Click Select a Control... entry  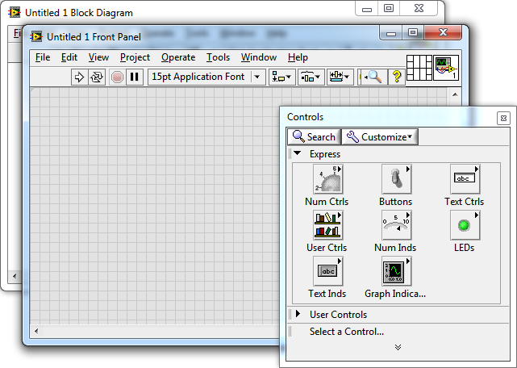[347, 332]
